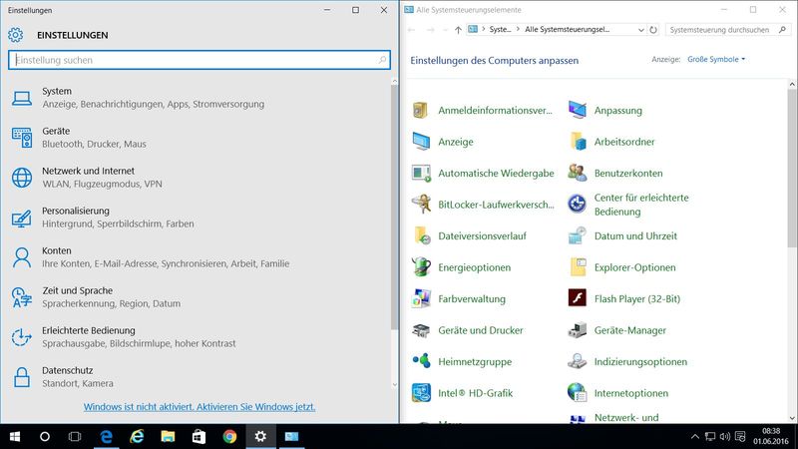Click the Farbverwaltung icon
The height and width of the screenshot is (449, 798).
click(422, 298)
